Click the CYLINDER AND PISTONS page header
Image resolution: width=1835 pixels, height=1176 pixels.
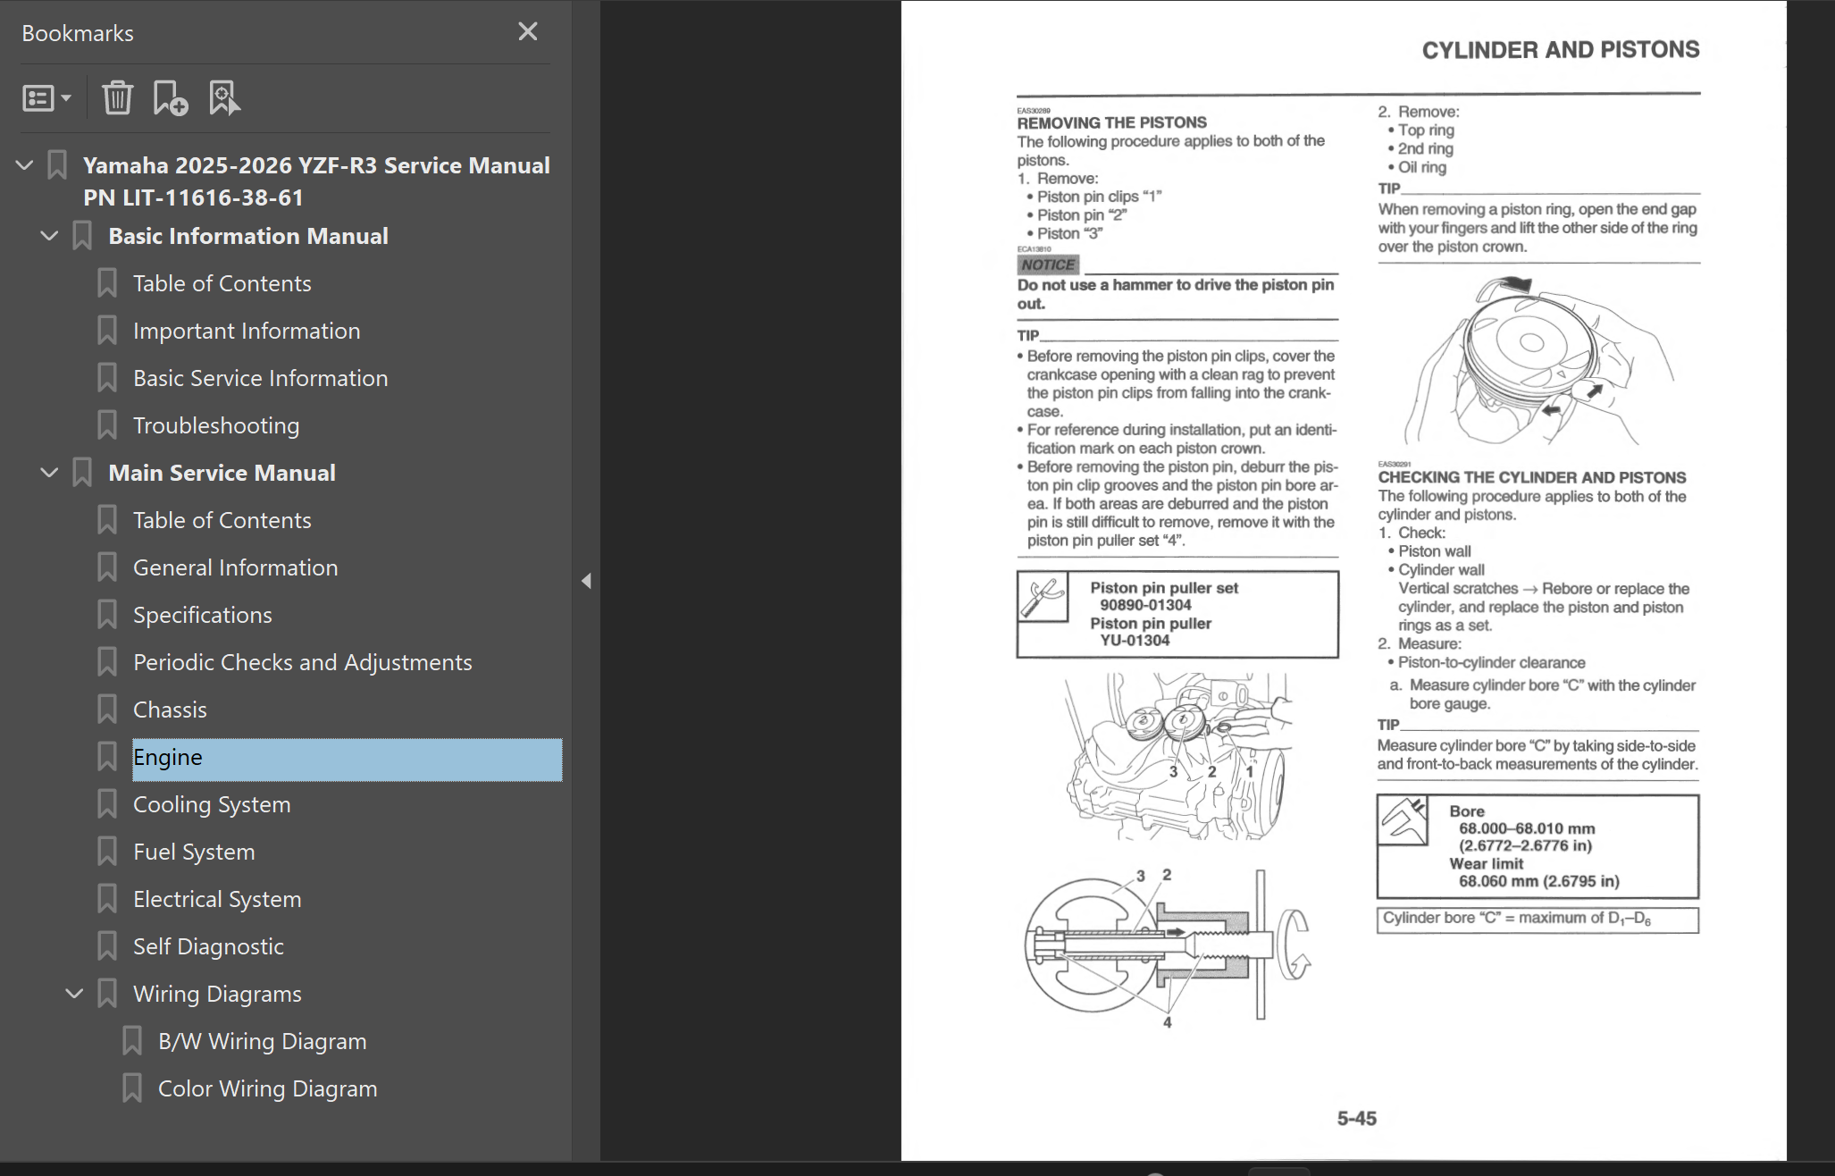1561,50
